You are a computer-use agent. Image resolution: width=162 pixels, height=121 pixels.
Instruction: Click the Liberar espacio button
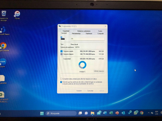click(99, 71)
